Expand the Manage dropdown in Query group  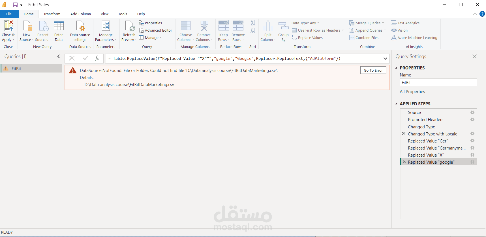161,38
